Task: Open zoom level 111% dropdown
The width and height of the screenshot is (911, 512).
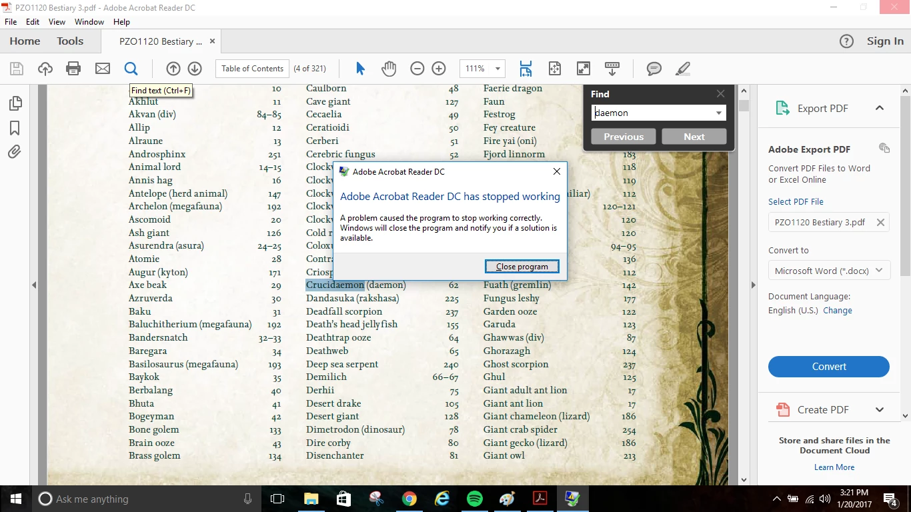Action: click(498, 69)
